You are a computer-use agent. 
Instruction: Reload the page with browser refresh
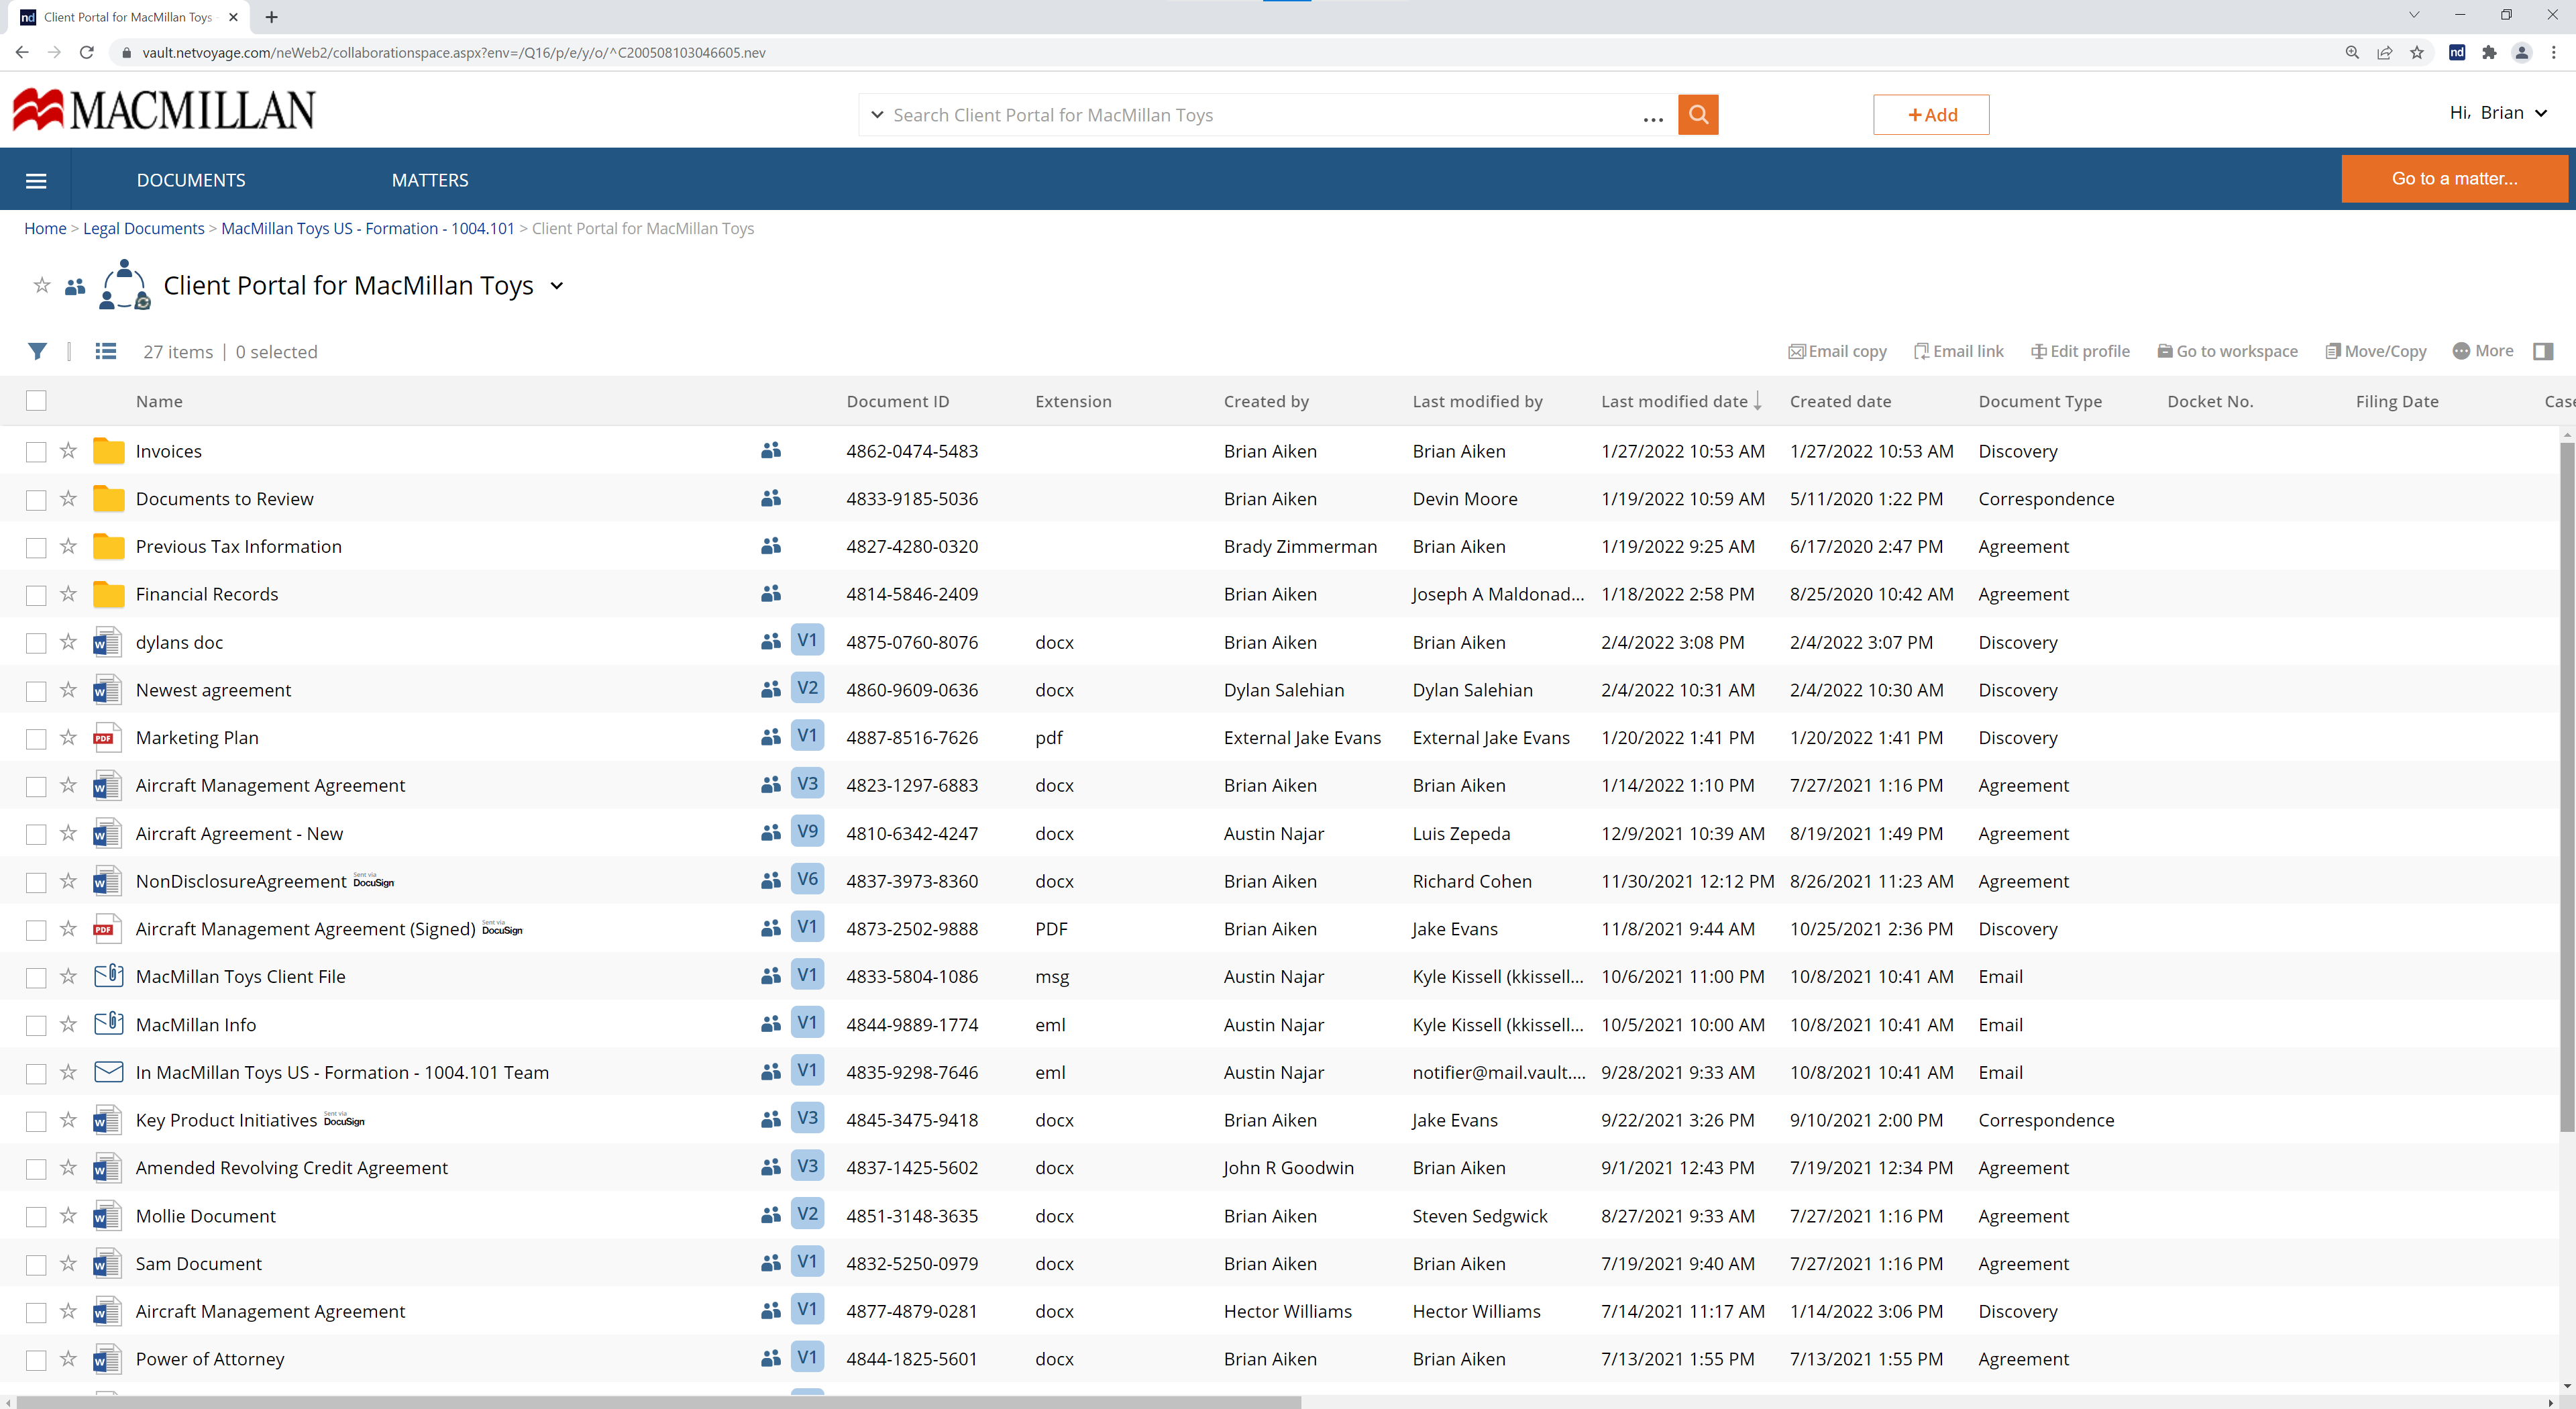[87, 52]
